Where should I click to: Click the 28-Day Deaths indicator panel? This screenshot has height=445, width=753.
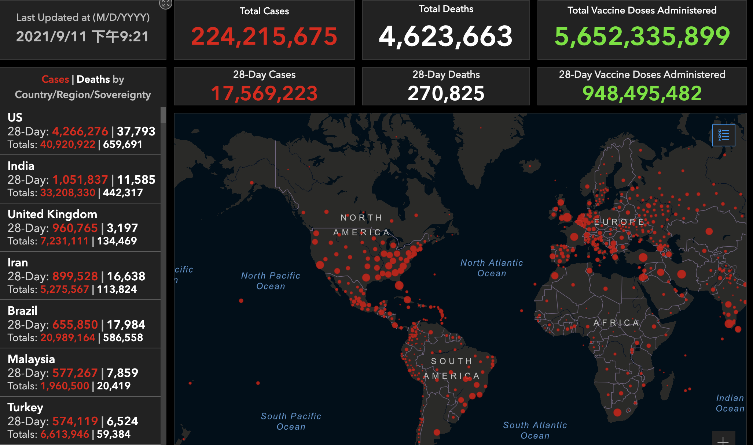pyautogui.click(x=446, y=86)
